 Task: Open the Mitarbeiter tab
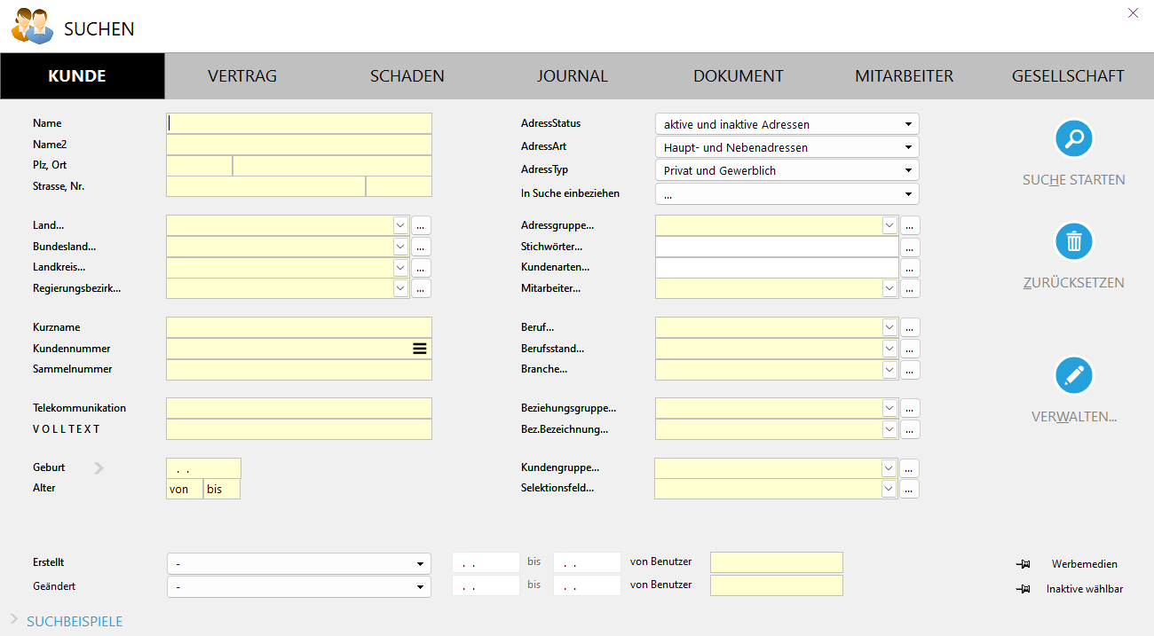pyautogui.click(x=904, y=76)
